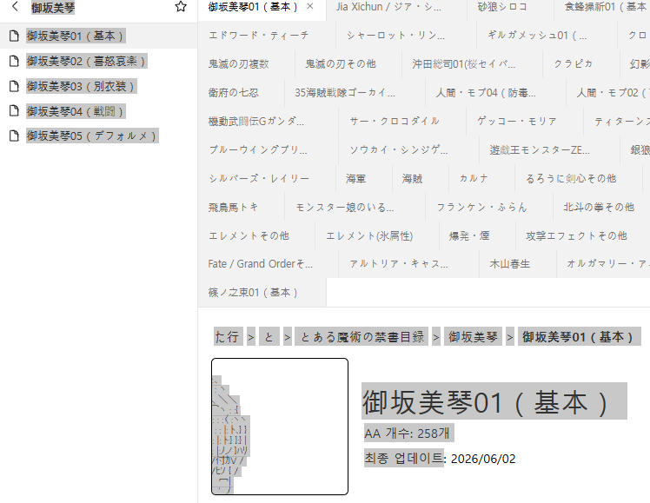Viewport: 650px width, 503px height.
Task: Switch to the Jia Xichun tab
Action: 396,7
